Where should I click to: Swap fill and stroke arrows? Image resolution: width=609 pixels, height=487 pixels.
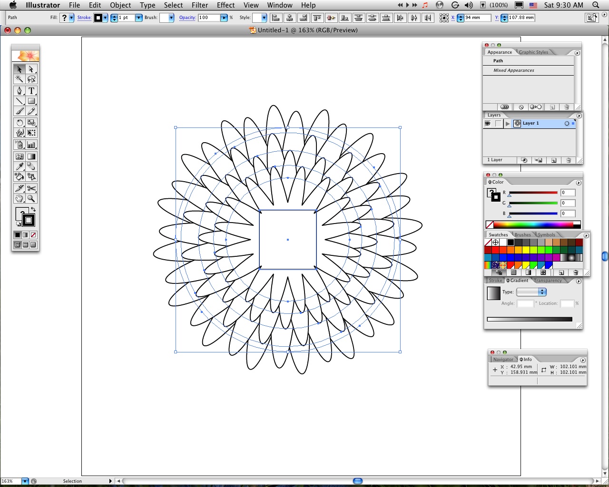tap(33, 210)
